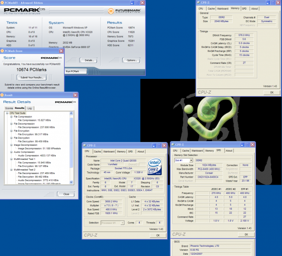This screenshot has height=256, width=282.
Task: Collapse the File Decryption tree node
Action: (11, 138)
